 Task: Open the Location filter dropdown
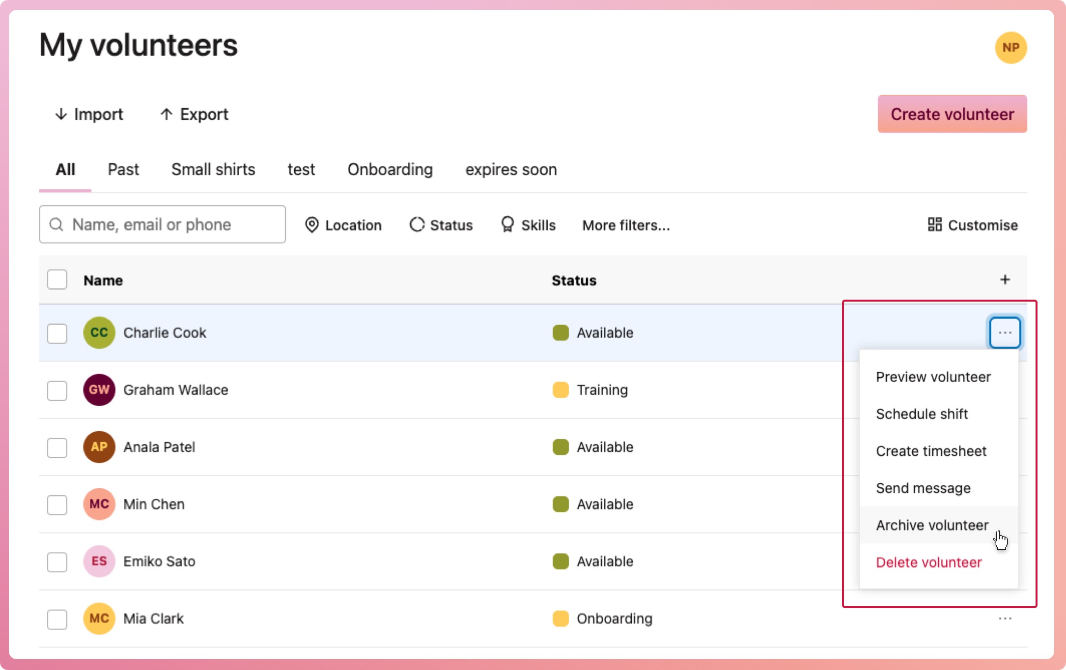coord(343,225)
